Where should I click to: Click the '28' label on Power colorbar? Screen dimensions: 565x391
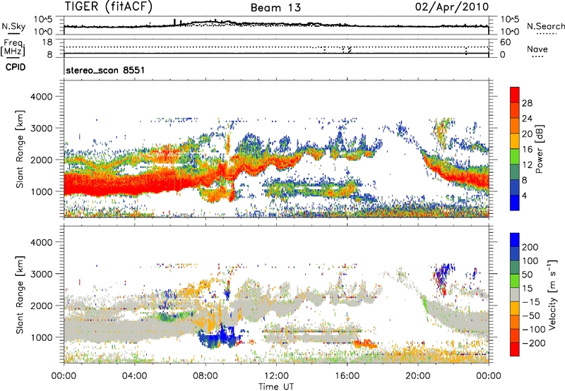pyautogui.click(x=527, y=103)
